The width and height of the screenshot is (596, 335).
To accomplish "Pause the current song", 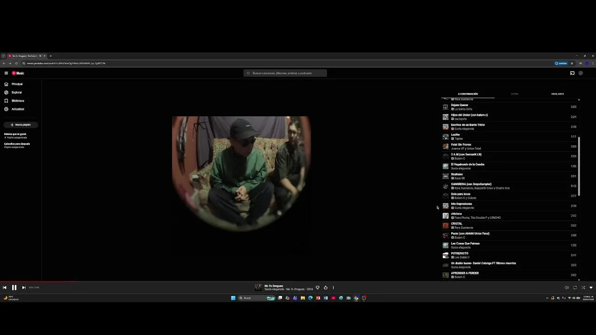I will (14, 288).
